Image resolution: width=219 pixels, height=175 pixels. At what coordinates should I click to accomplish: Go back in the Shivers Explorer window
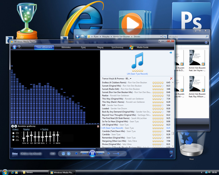click(x=77, y=36)
